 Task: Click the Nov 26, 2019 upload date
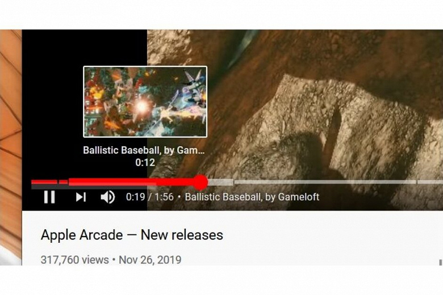(150, 260)
